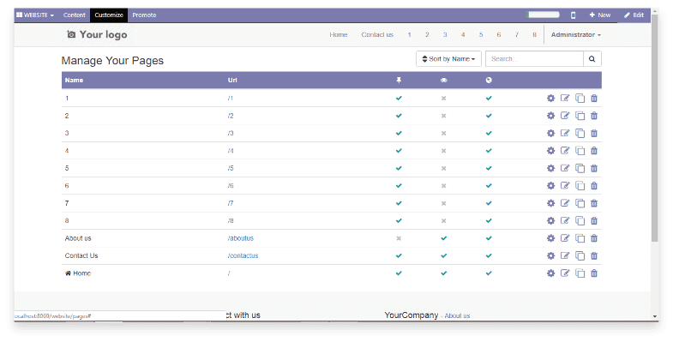Screen dimensions: 673x342
Task: Click into the Search input field
Action: pyautogui.click(x=534, y=59)
